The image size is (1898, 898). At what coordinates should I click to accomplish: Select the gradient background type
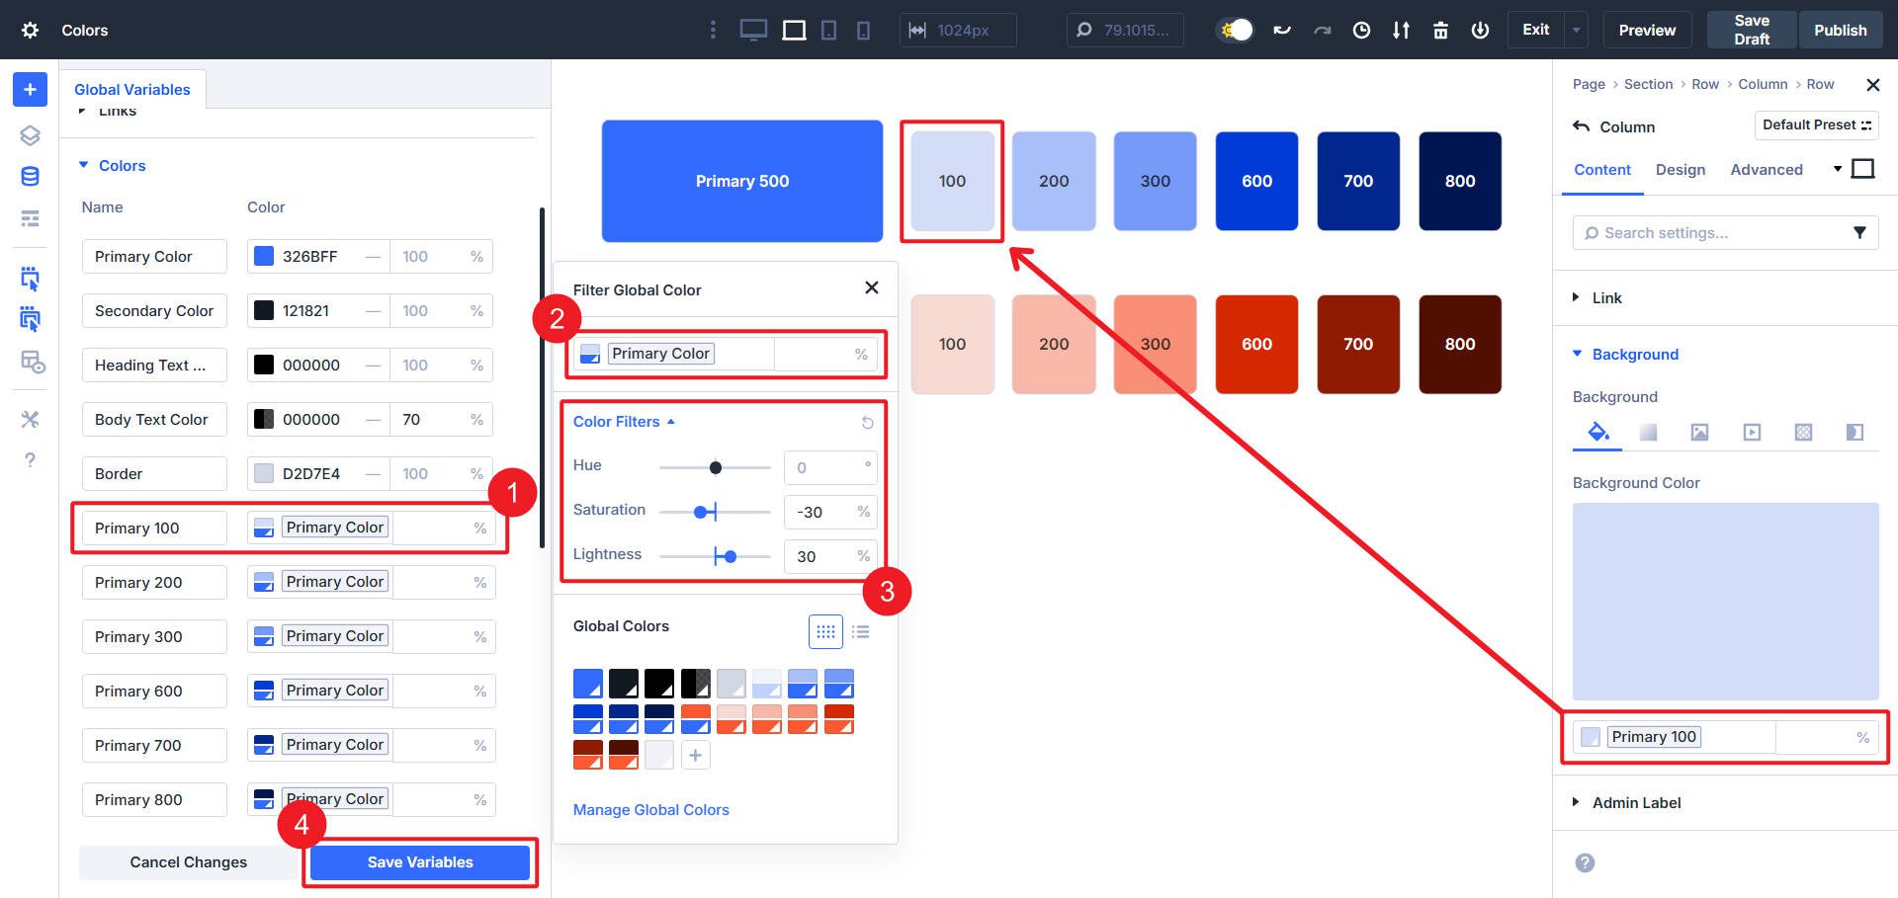point(1648,432)
